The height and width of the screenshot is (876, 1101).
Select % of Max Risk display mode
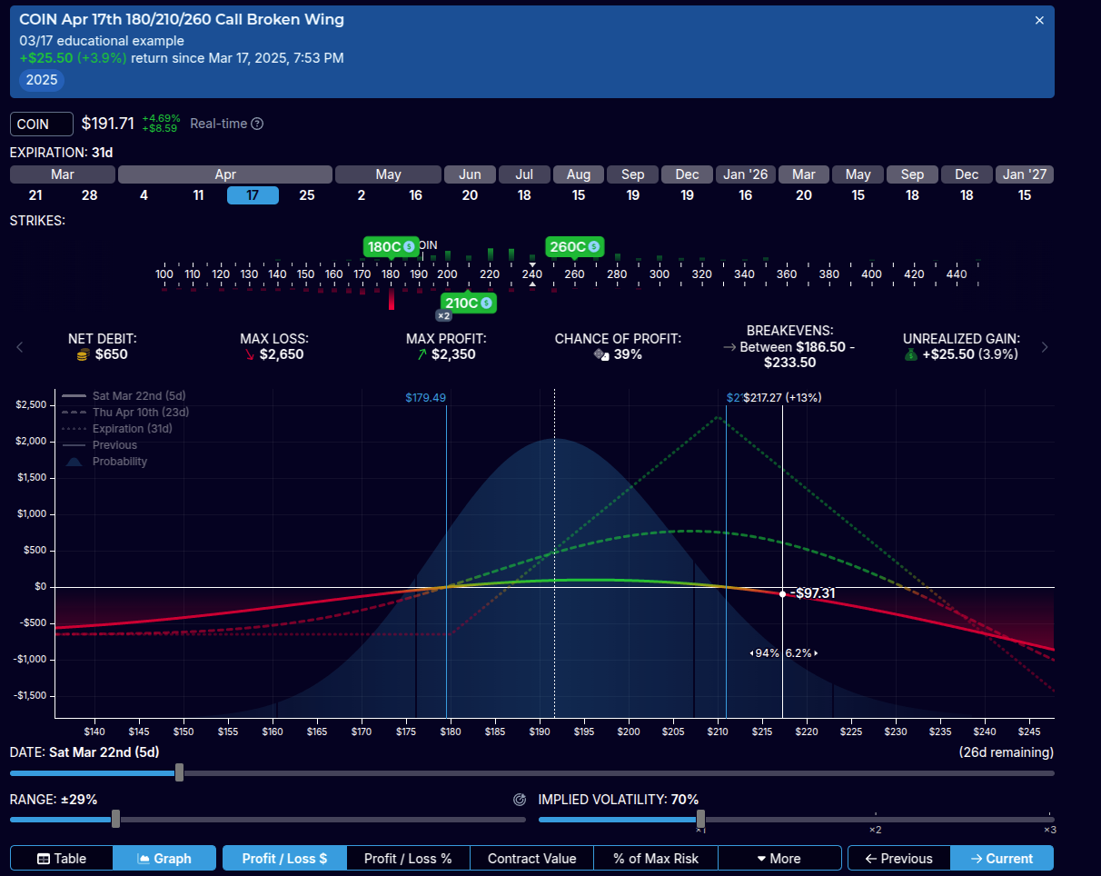coord(656,858)
